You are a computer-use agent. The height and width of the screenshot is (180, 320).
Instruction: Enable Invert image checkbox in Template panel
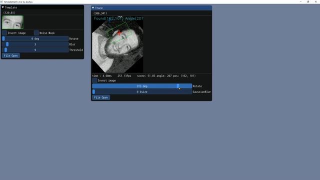click(x=4, y=33)
